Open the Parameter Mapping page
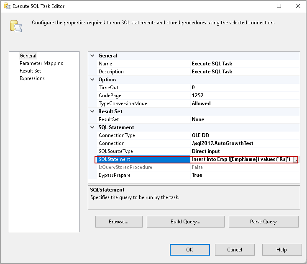The height and width of the screenshot is (264, 307). click(41, 63)
